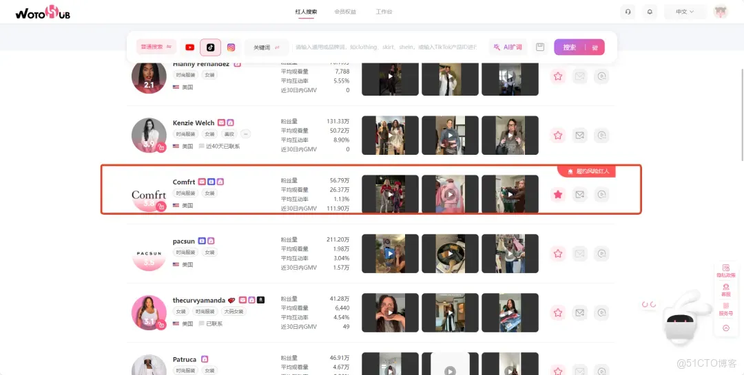Toggle the 普通搜索 search mode switch

156,47
